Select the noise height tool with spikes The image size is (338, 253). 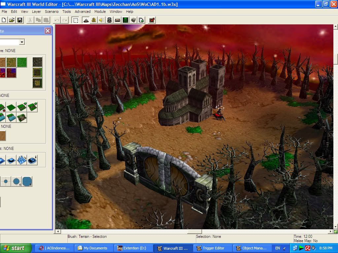coord(22,160)
